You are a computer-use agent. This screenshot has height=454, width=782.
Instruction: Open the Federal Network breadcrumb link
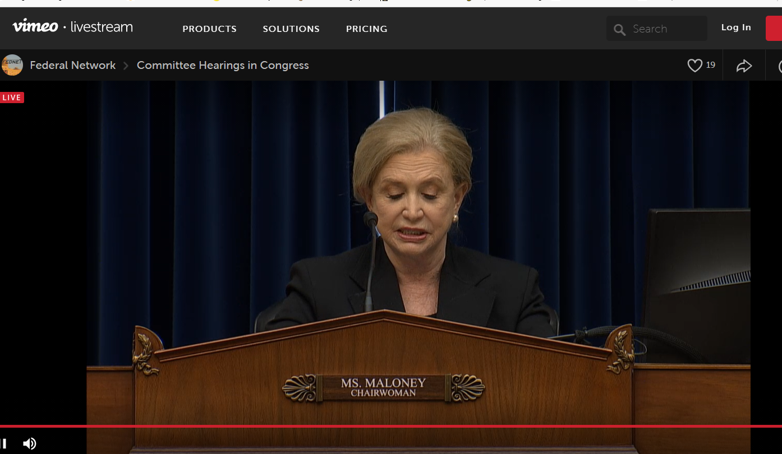pyautogui.click(x=72, y=65)
